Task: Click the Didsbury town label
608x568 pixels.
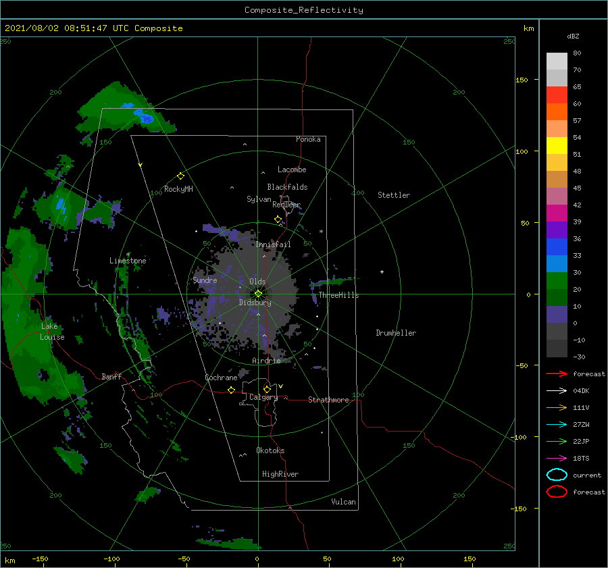Action: 255,303
